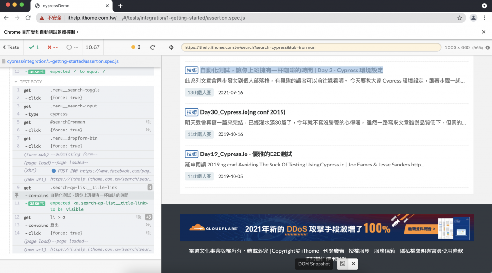Screen dimensions: 492x273
Task: Click the browser back arrow
Action: tap(6, 18)
